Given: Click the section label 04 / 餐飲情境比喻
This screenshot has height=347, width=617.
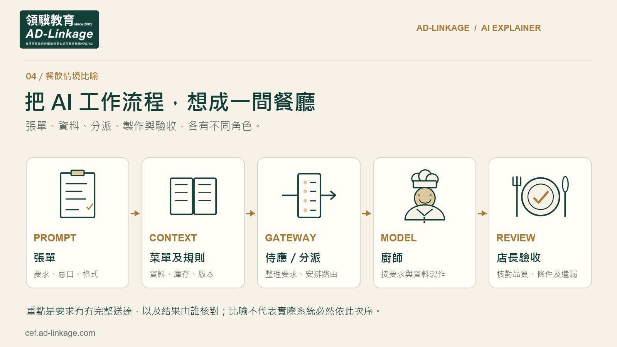Looking at the screenshot, I should click(x=62, y=76).
